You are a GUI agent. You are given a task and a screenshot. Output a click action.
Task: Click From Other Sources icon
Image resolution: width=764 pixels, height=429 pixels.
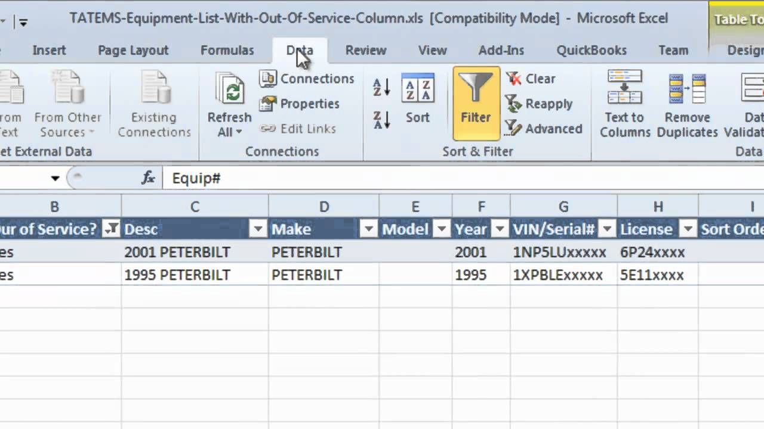pyautogui.click(x=67, y=88)
